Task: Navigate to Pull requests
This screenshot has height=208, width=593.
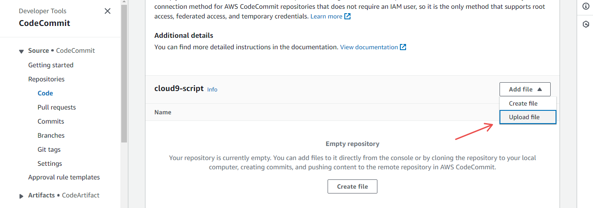Action: coord(56,107)
